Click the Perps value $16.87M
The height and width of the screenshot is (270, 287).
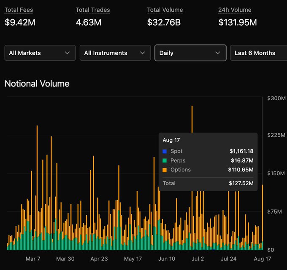[x=242, y=160]
